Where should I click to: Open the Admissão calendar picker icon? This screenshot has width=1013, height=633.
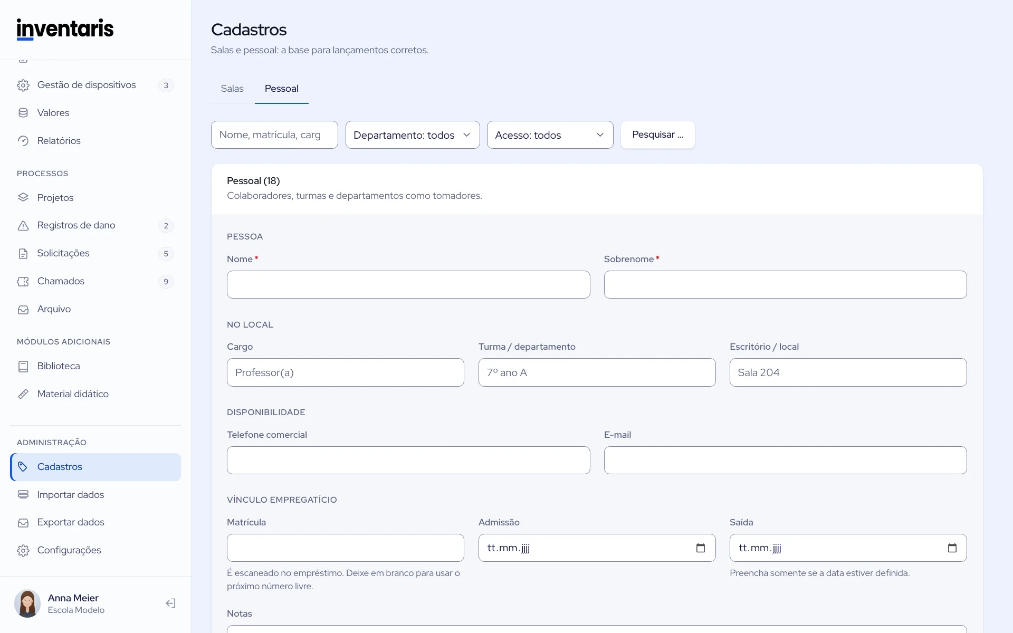pyautogui.click(x=701, y=548)
